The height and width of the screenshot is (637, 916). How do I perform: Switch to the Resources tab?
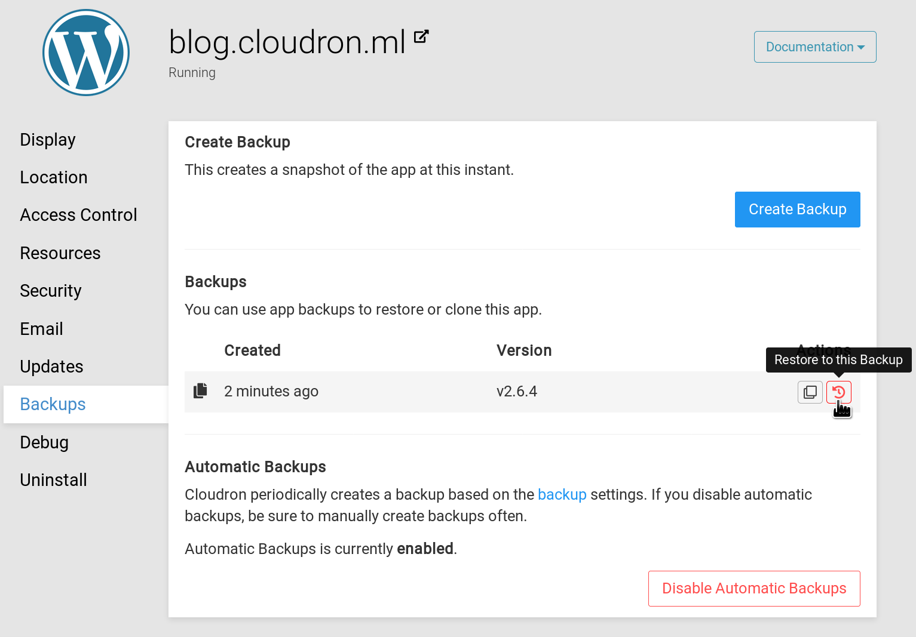(60, 253)
